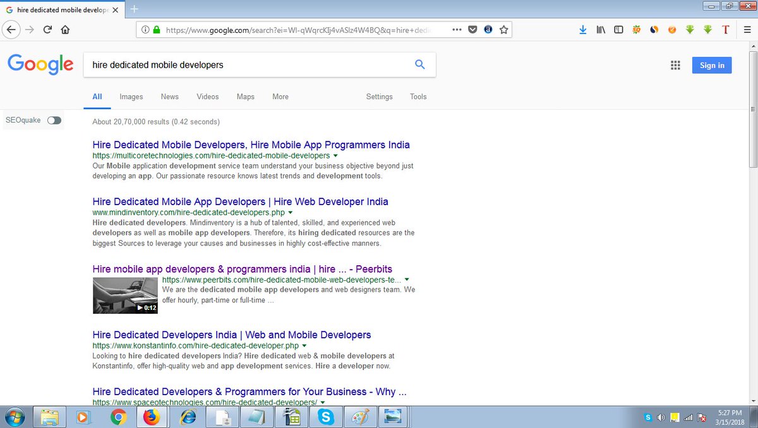The width and height of the screenshot is (758, 428).
Task: Click the Peerbits video thumbnail
Action: pos(125,295)
